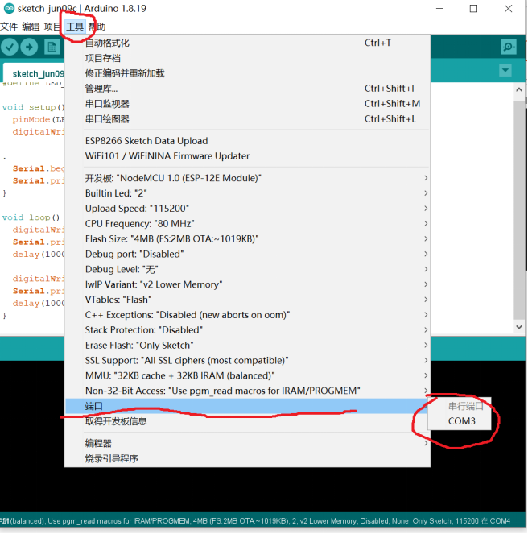Screen dimensions: 528x534
Task: Click ESP8266 Sketch Data Upload
Action: click(x=247, y=141)
